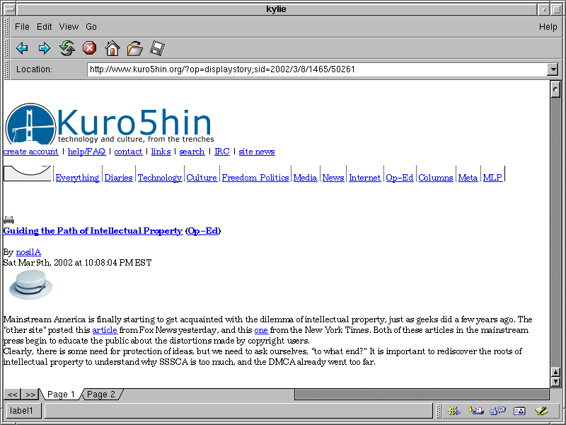Go to the home page icon
The height and width of the screenshot is (425, 566).
pyautogui.click(x=112, y=48)
